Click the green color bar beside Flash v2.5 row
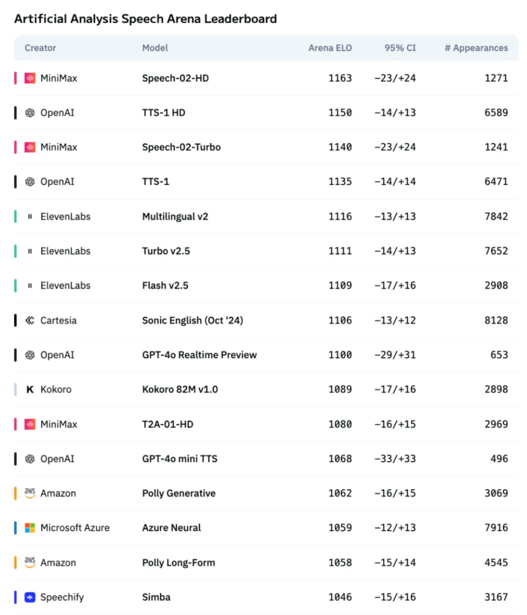 [16, 286]
